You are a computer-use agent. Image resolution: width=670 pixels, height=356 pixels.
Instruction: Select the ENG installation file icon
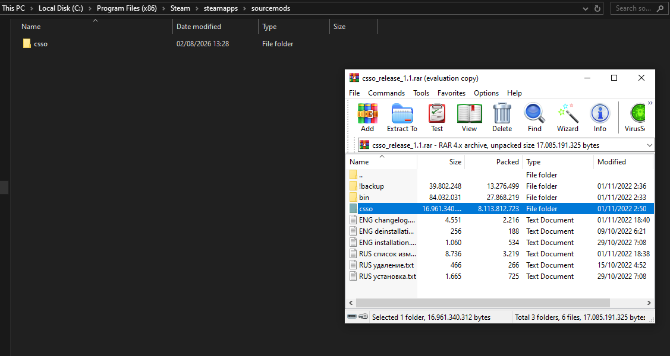[x=353, y=242]
